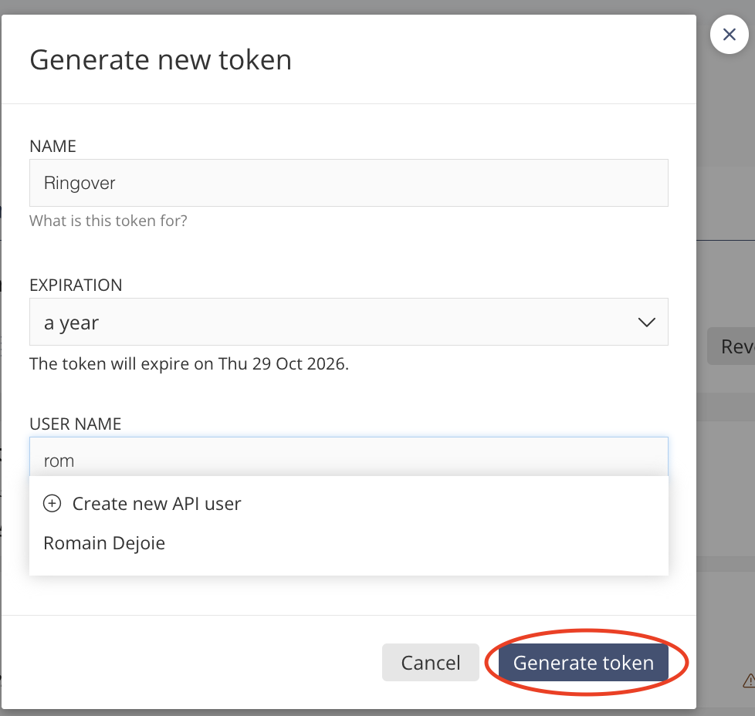Choose Create new API user from the list

pos(157,503)
